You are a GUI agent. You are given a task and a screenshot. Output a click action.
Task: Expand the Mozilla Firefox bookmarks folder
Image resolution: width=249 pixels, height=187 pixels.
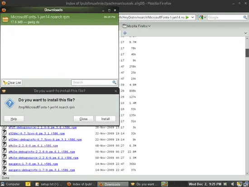(x=137, y=26)
